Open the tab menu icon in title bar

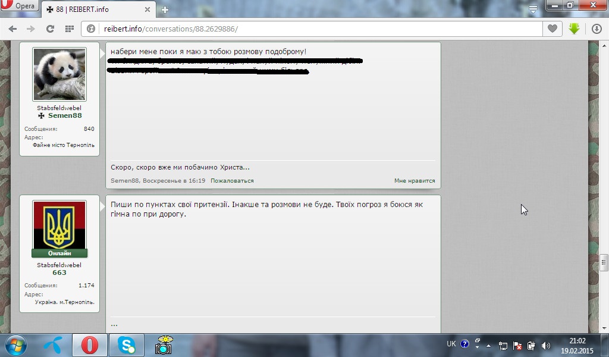[533, 8]
